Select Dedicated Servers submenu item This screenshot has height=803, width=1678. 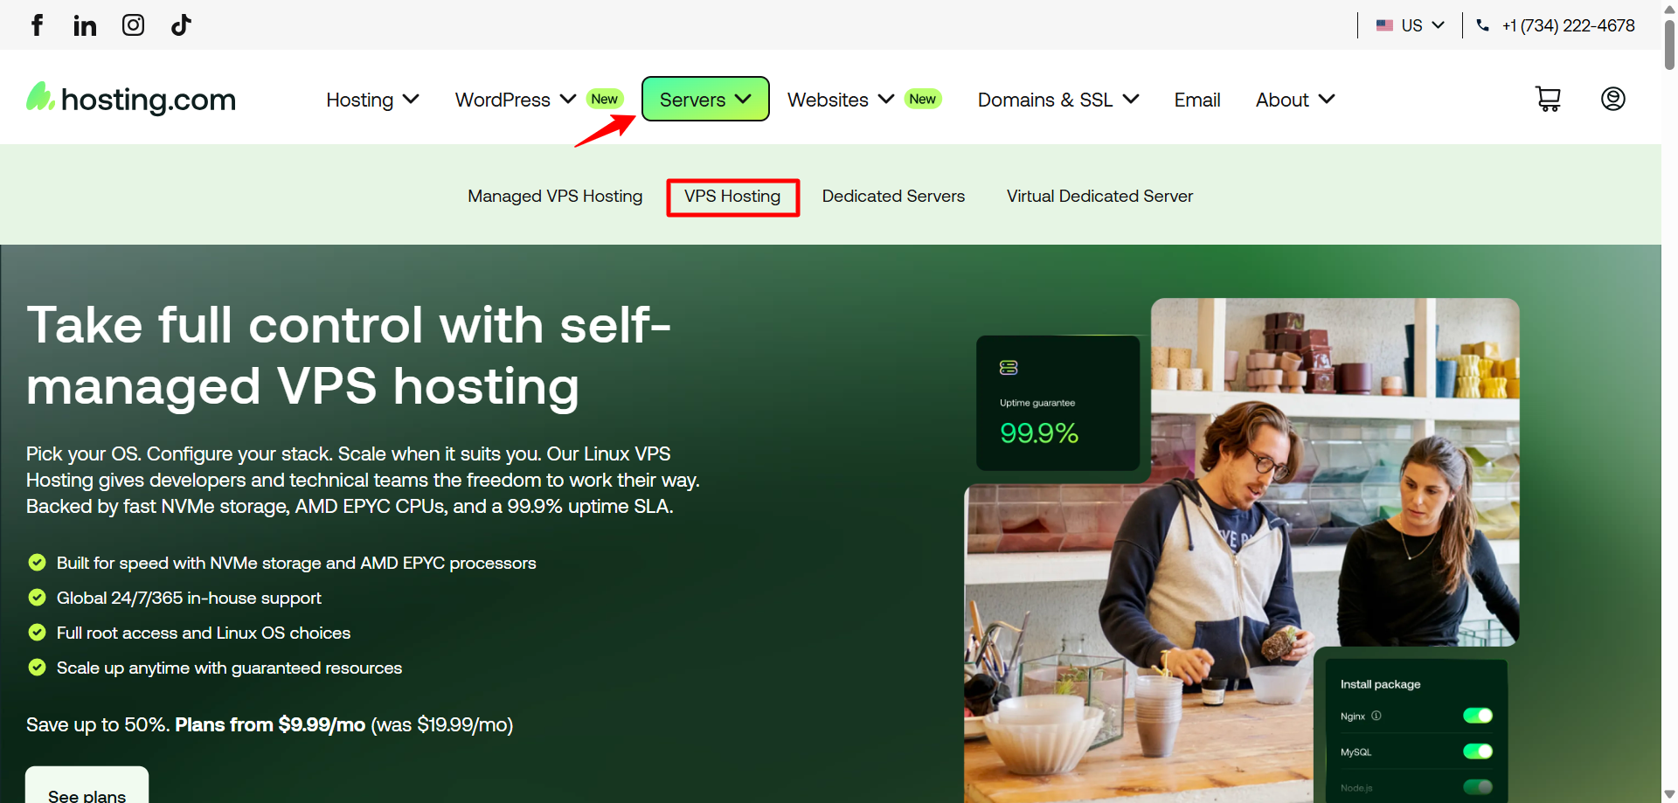pyautogui.click(x=893, y=196)
